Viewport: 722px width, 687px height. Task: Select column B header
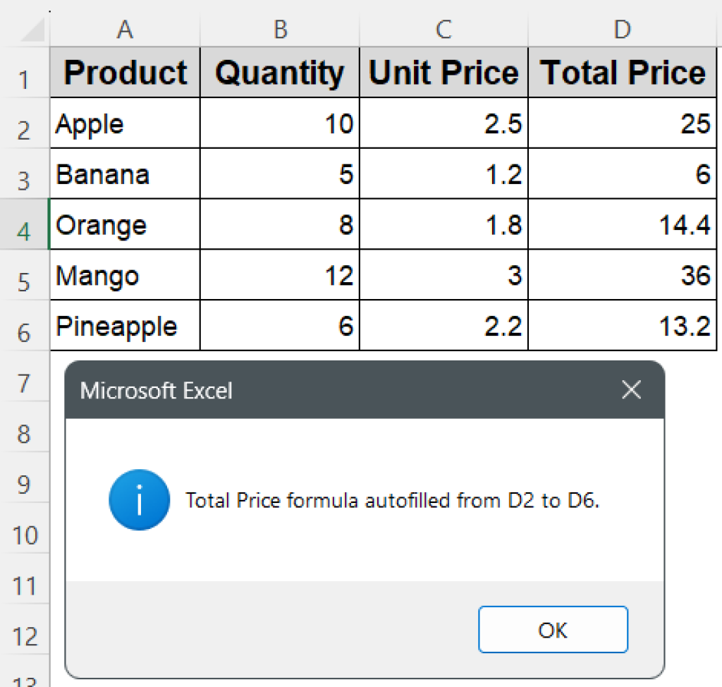280,30
